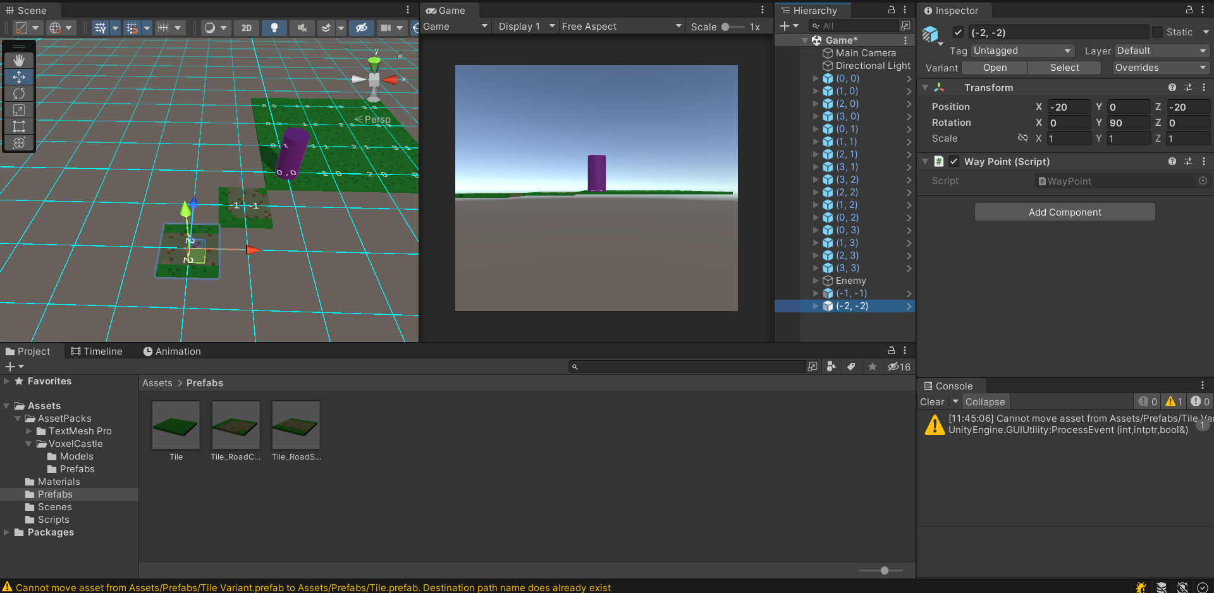Click the red X axis cone of gizmo
Viewport: 1214px width, 593px height.
(389, 80)
